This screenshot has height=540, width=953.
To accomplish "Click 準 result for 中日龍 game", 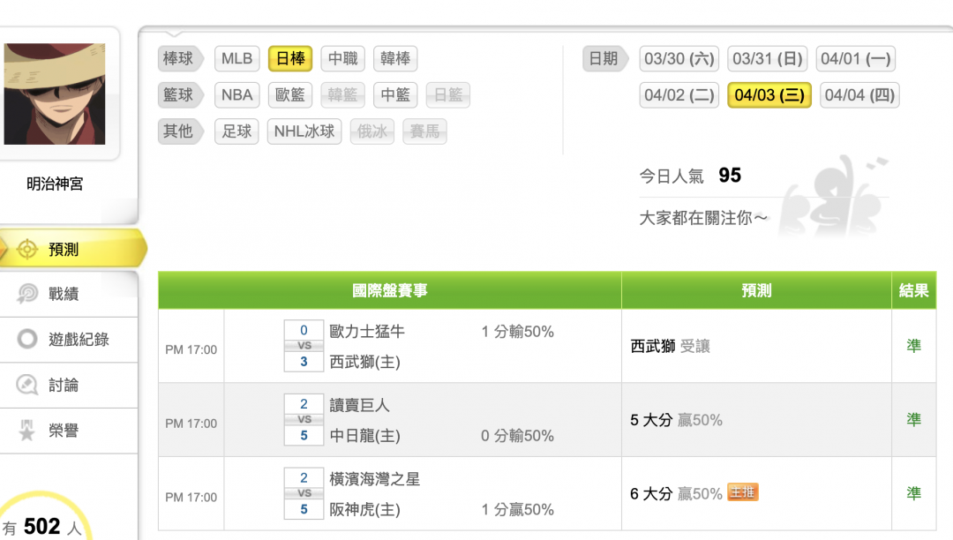I will (x=913, y=419).
